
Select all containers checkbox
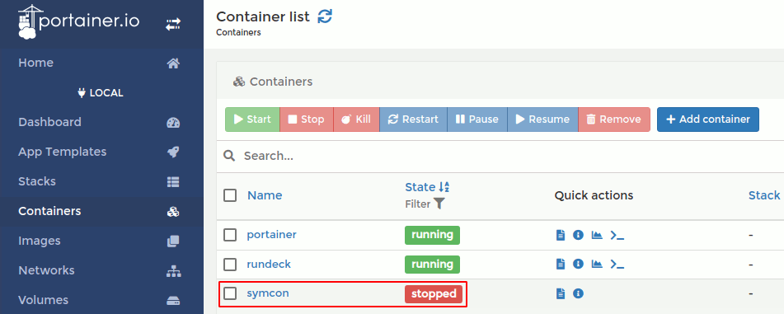coord(230,195)
